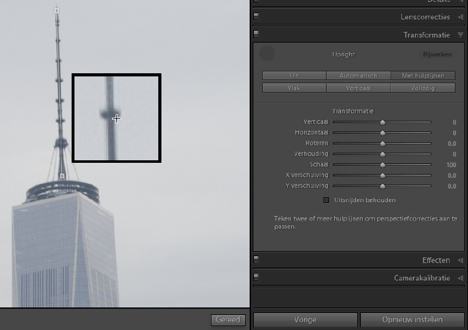The height and width of the screenshot is (330, 468).
Task: Click the Horizontaal slider handle
Action: (383, 133)
